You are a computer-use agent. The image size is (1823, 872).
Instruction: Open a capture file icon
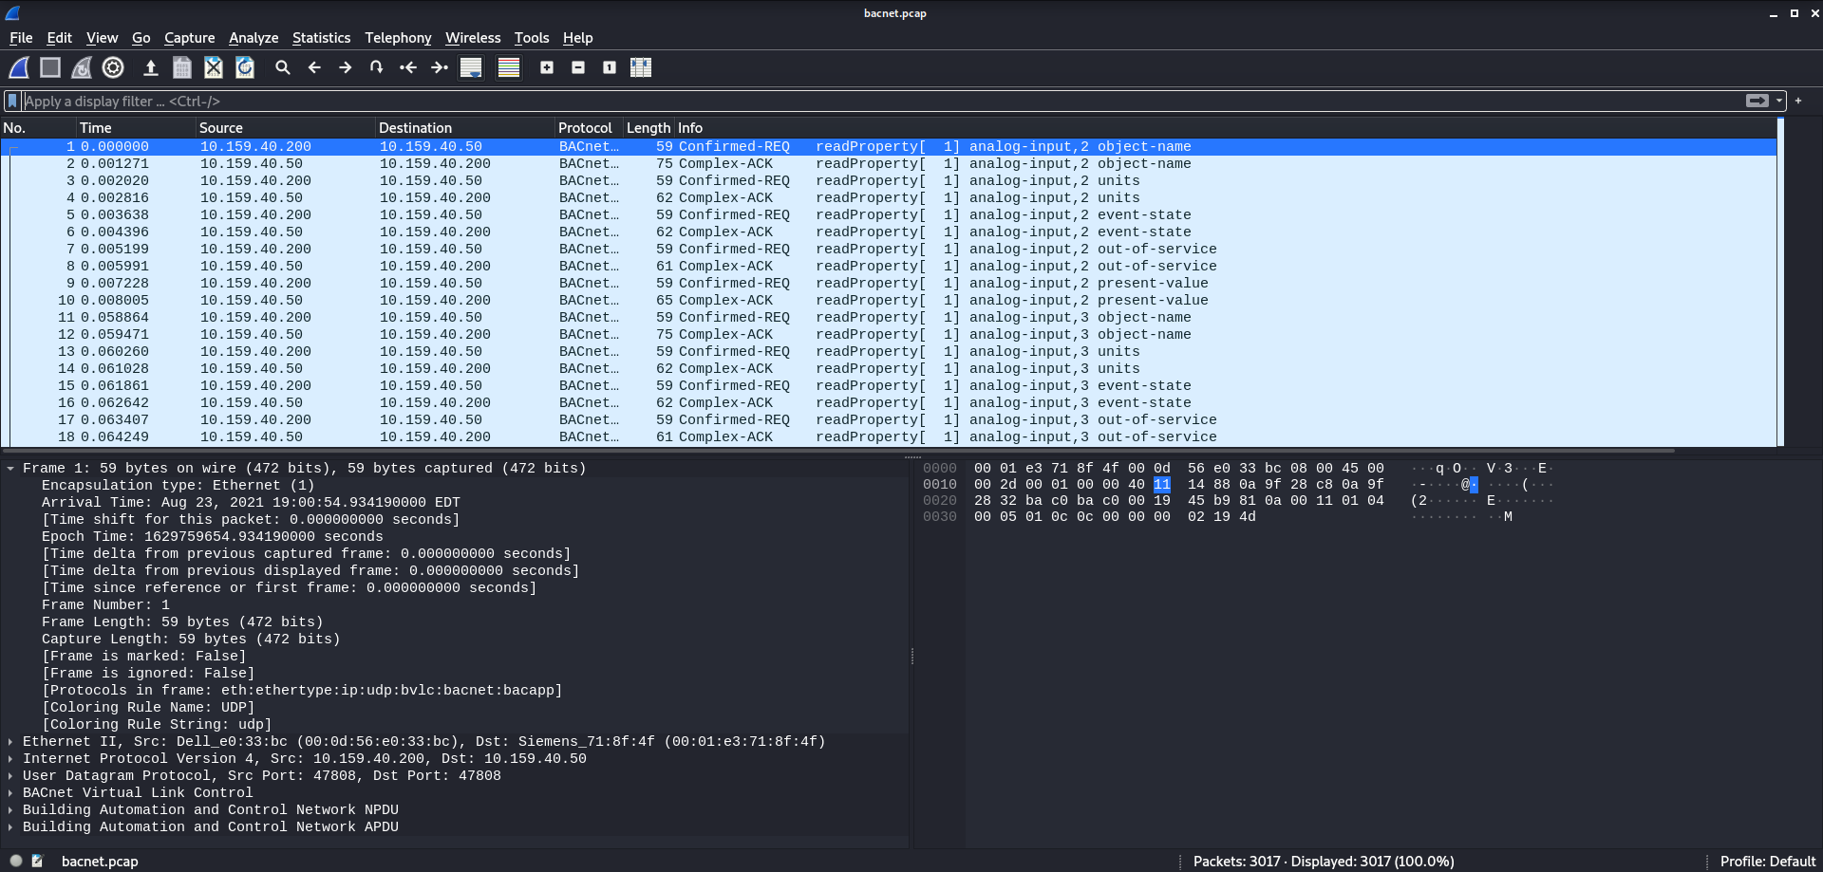coord(150,67)
